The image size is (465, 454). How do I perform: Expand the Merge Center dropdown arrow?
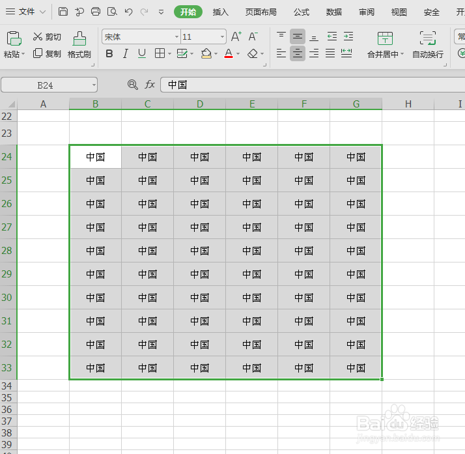(402, 54)
